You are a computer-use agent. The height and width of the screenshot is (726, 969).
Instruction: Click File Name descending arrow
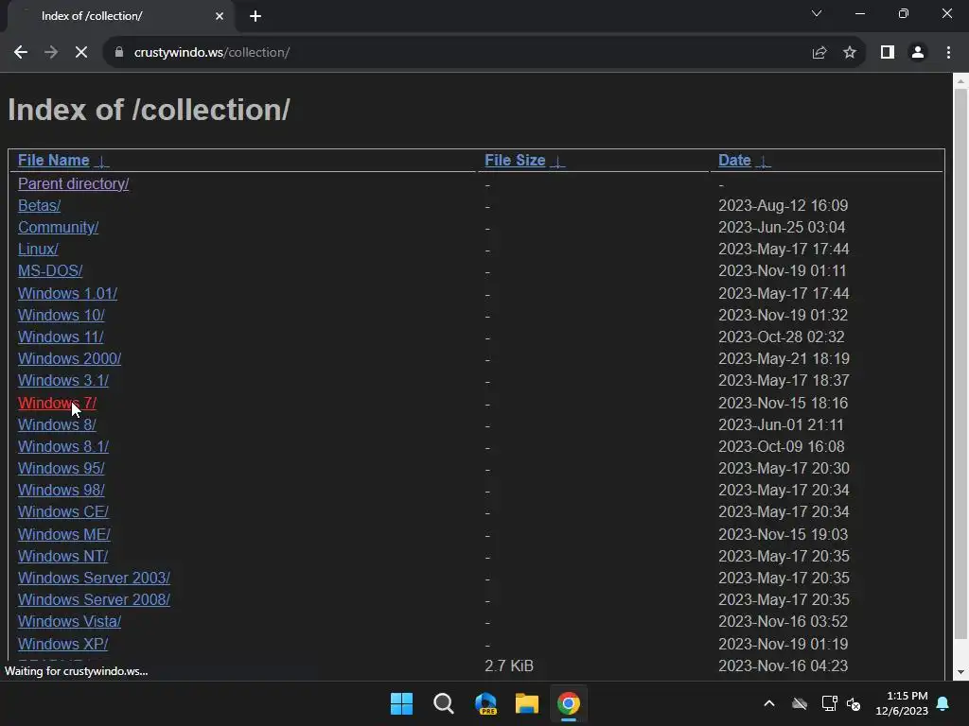(102, 162)
